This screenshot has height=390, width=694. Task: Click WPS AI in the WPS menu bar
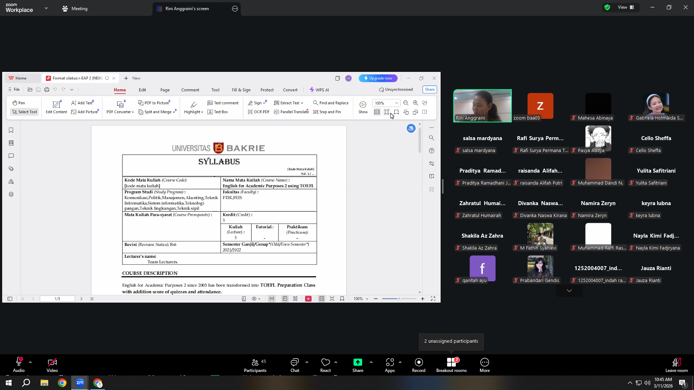pyautogui.click(x=319, y=90)
